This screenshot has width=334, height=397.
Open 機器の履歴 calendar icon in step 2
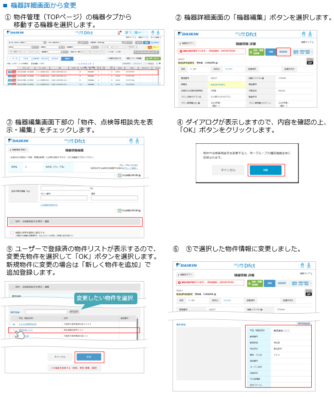point(295,52)
